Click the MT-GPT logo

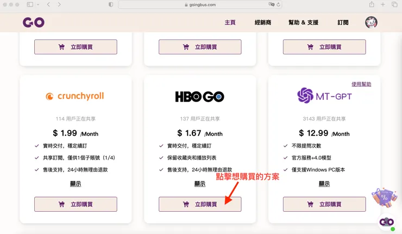coord(324,96)
